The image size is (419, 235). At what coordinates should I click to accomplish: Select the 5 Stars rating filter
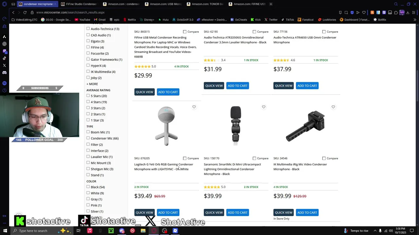tap(88, 96)
